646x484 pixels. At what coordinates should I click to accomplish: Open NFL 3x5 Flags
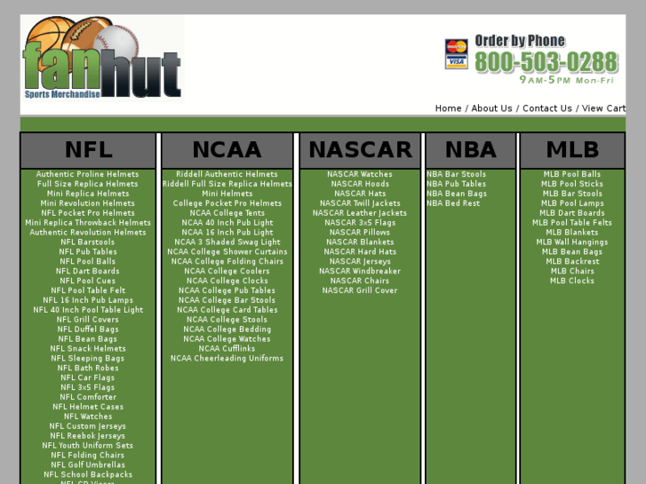tap(87, 387)
